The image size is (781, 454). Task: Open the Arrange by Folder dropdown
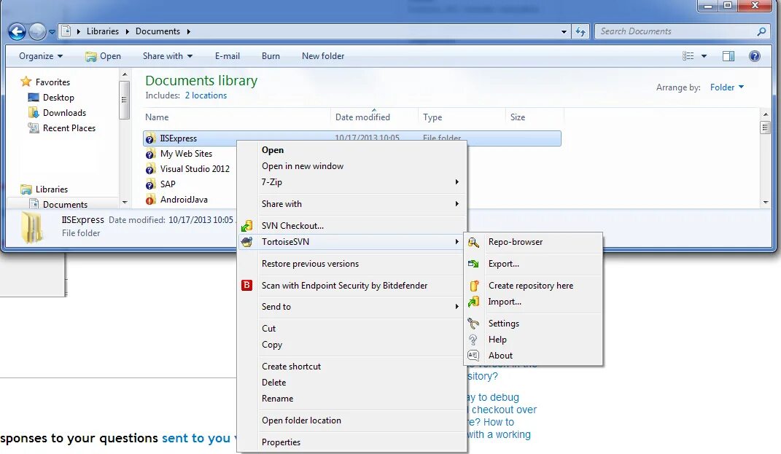[x=727, y=87]
